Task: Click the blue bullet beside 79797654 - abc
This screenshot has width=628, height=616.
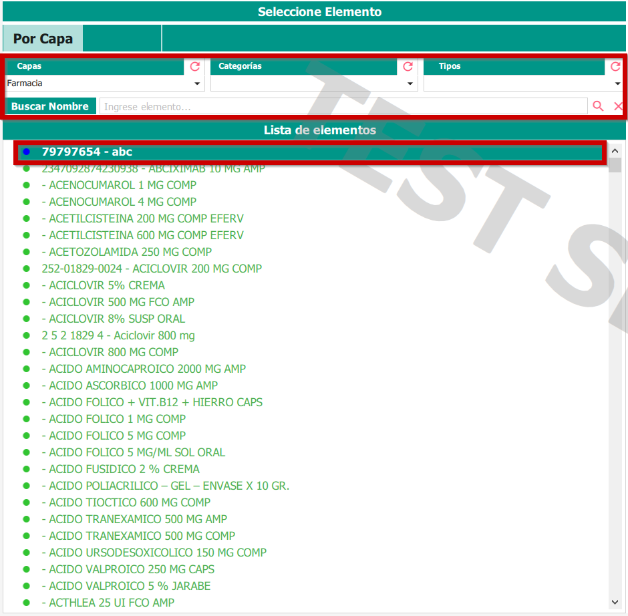Action: pyautogui.click(x=27, y=152)
